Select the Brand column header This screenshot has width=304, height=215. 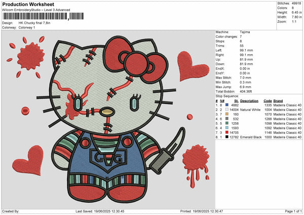278,101
